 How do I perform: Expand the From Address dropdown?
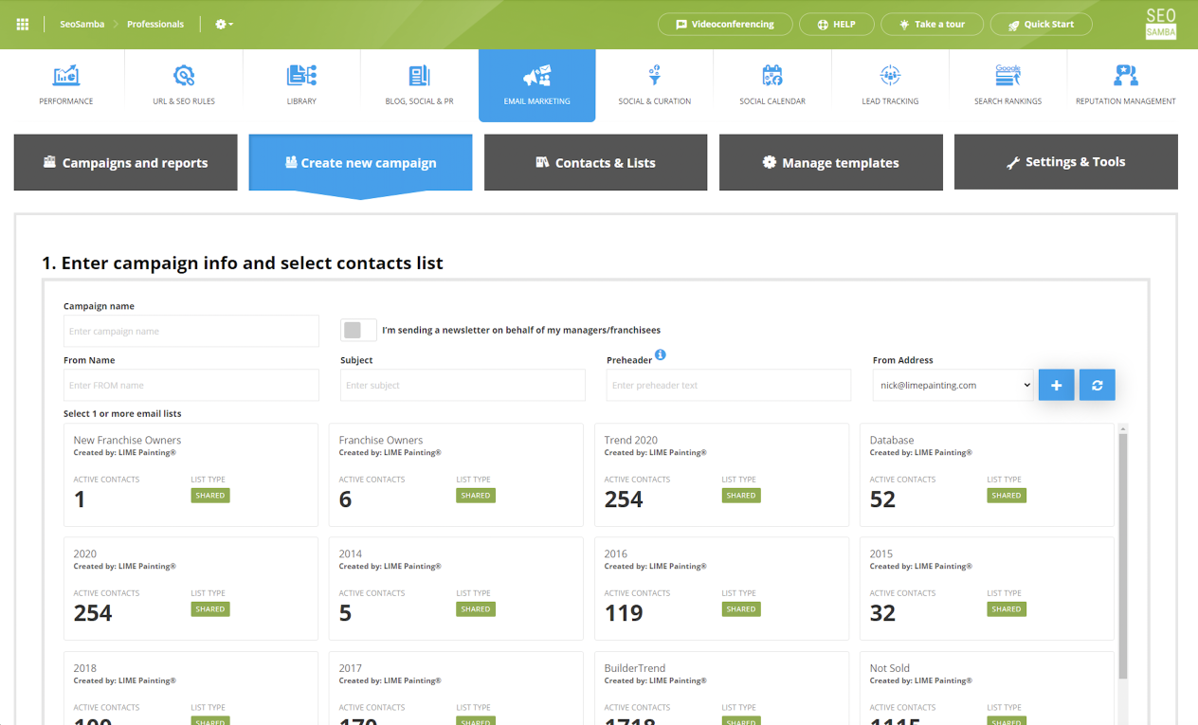953,386
